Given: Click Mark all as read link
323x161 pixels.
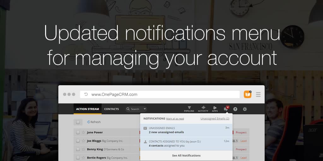Looking at the screenshot, I should [x=175, y=119].
